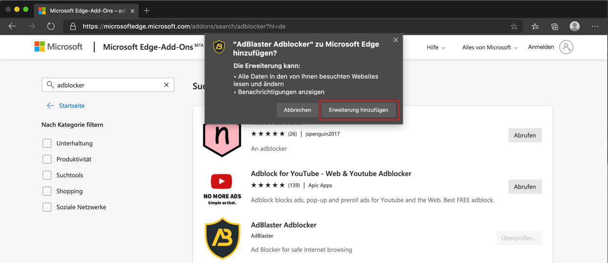Close the Microsoft Edge-Add-Ons tab

point(132,11)
